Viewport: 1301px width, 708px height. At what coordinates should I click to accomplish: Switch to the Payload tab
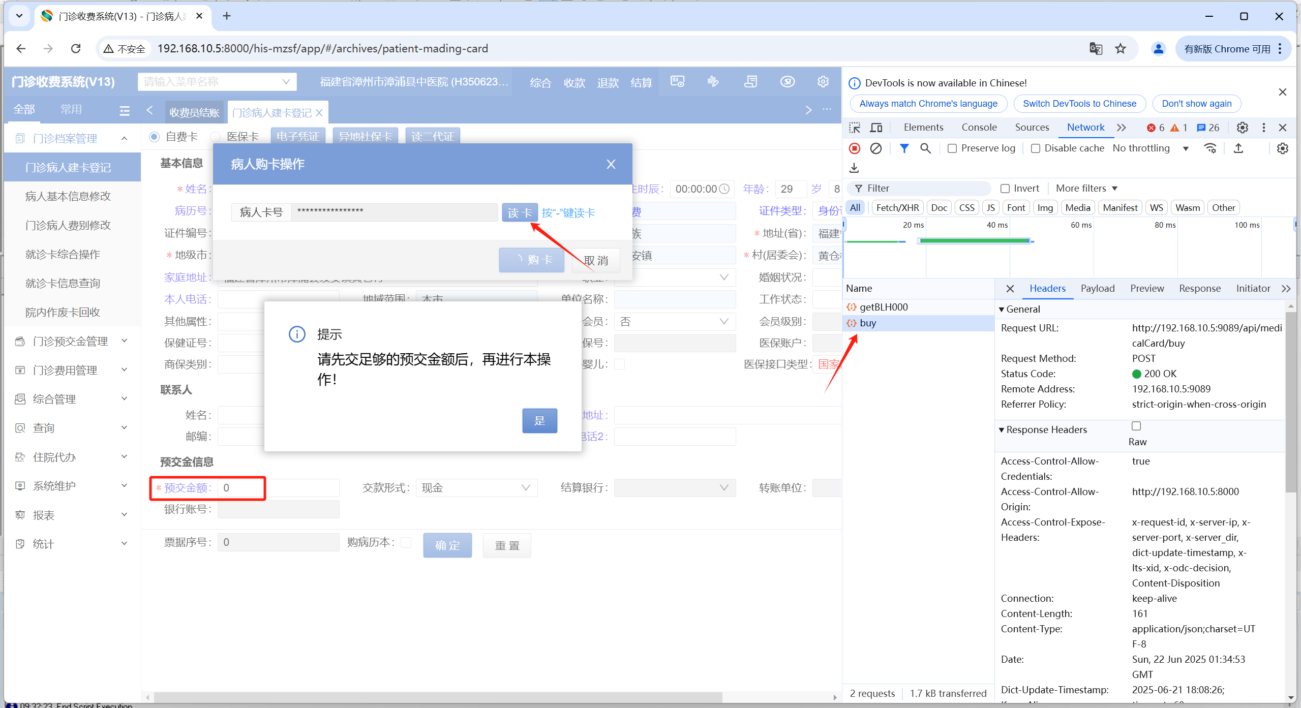1097,289
